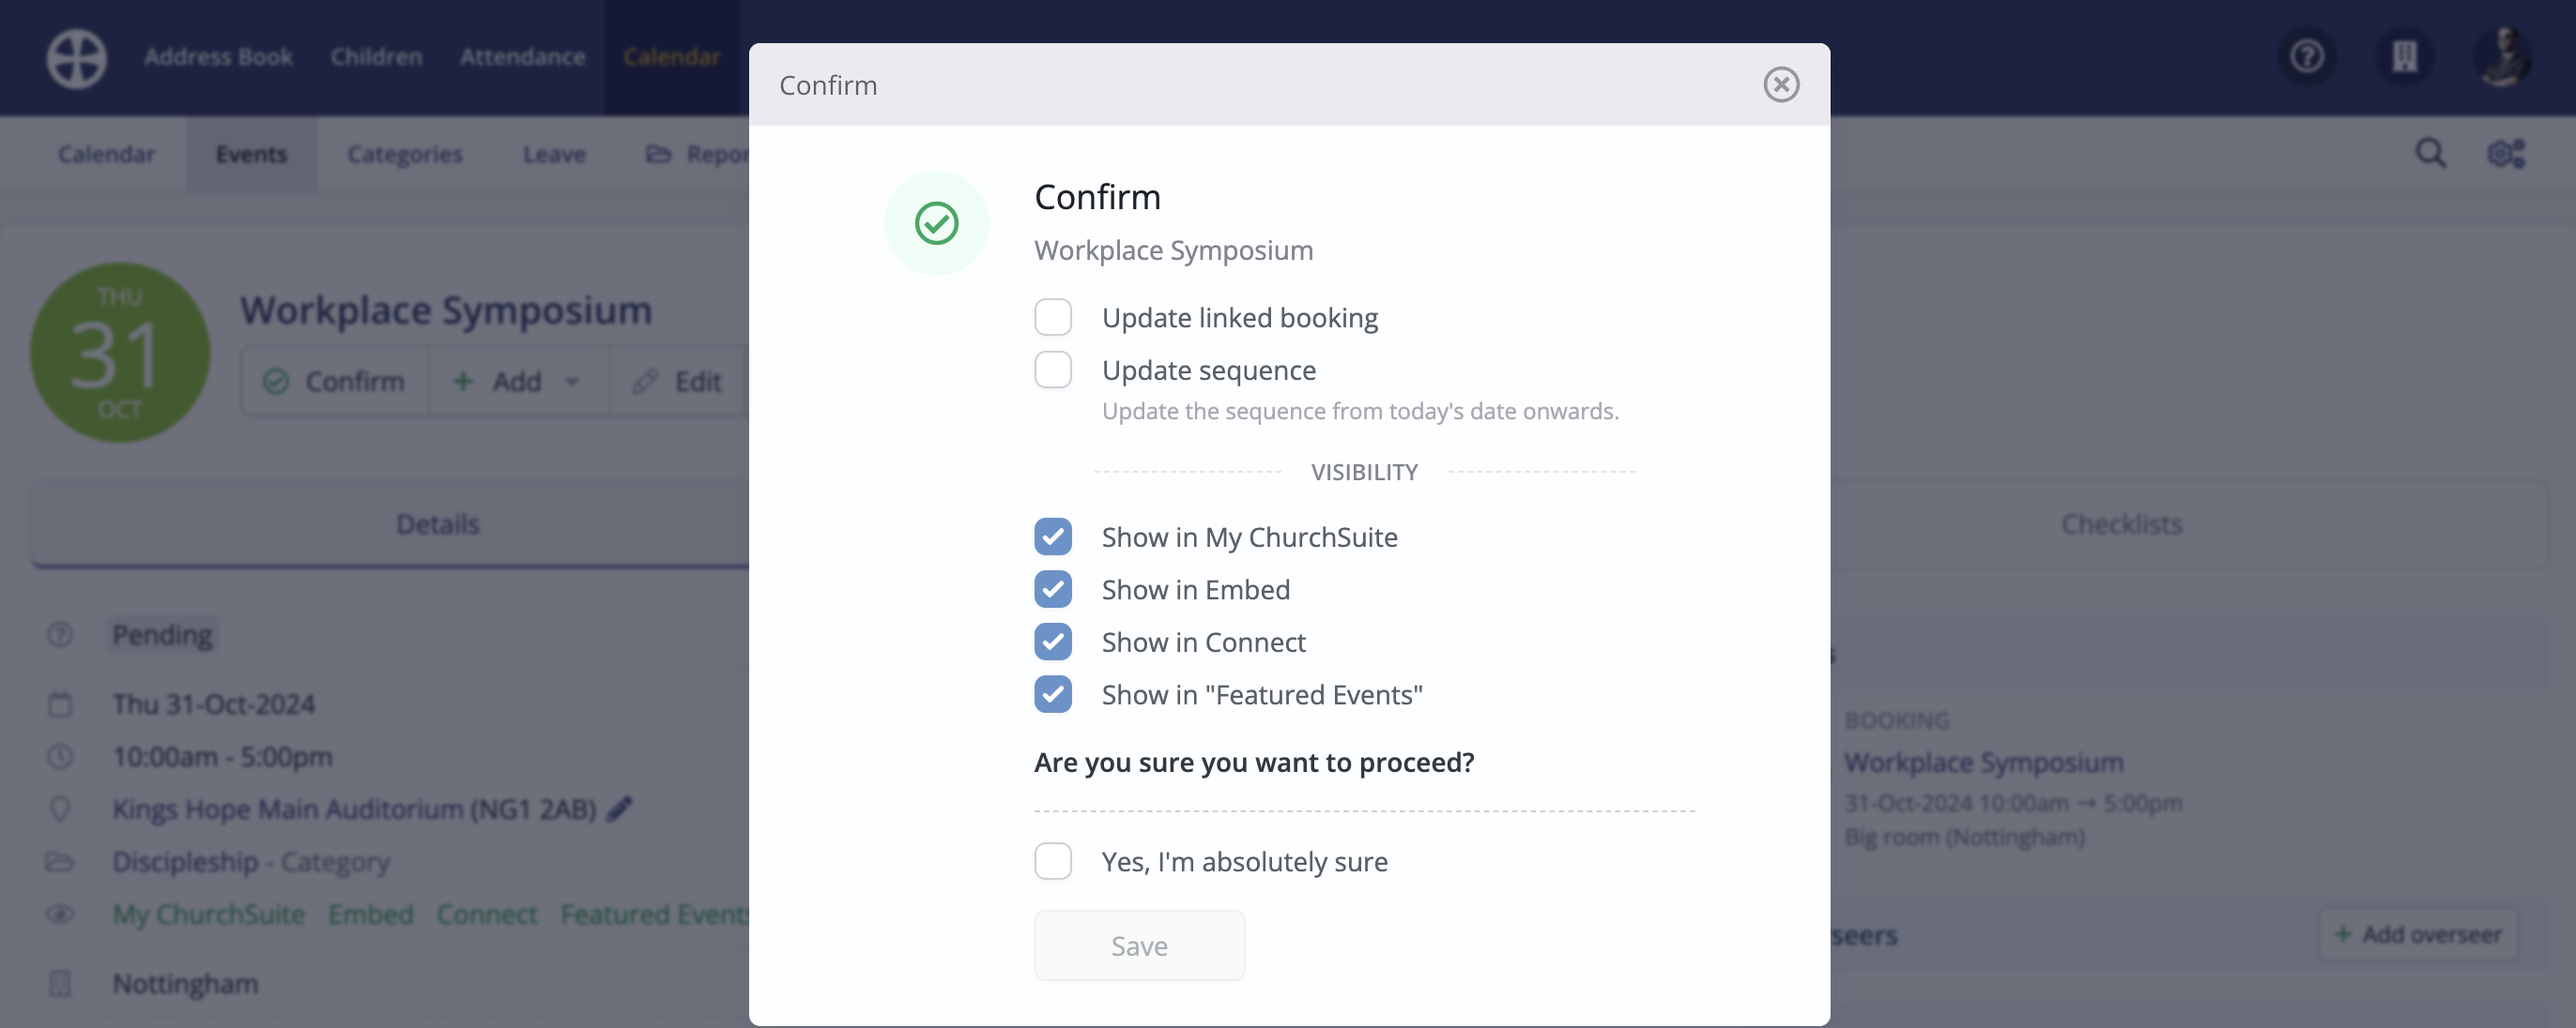Open the Calendar module in top bar

671,57
